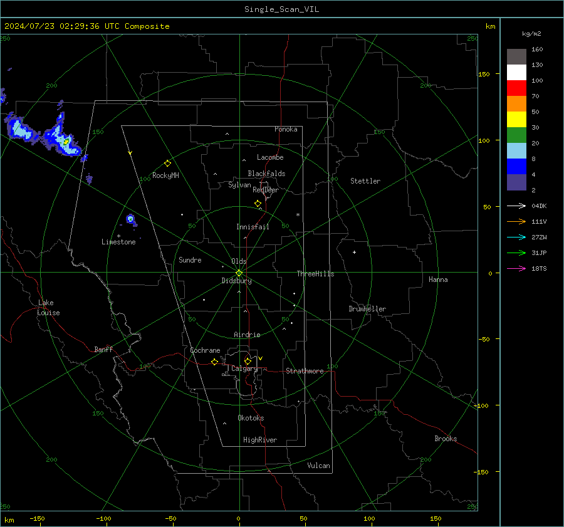Select the blue 4–8 legend swatch
Viewport: 564px width, 527px height.
(x=516, y=167)
